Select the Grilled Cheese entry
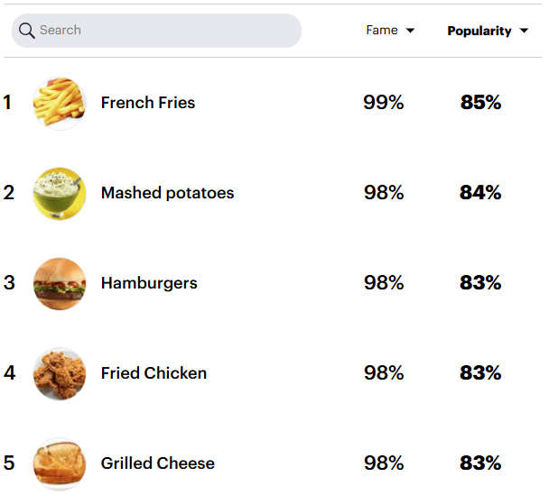Screen dimensions: 558x495 (x=158, y=463)
